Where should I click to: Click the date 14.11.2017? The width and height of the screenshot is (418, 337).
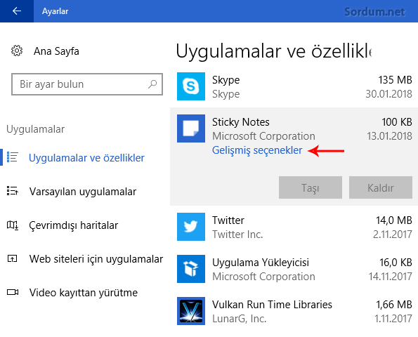click(x=391, y=277)
